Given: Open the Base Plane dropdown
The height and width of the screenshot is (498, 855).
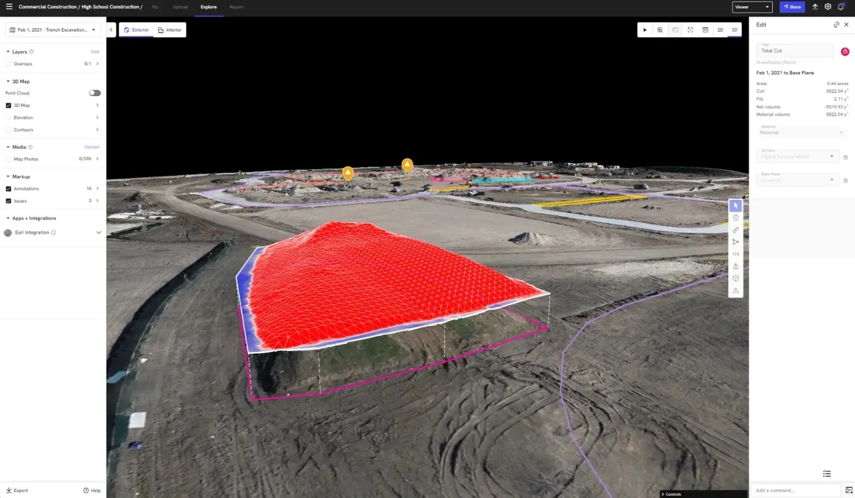Looking at the screenshot, I should click(x=797, y=179).
